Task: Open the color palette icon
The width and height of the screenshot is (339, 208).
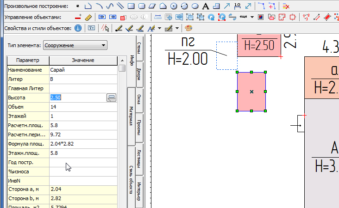Action: coord(188,28)
